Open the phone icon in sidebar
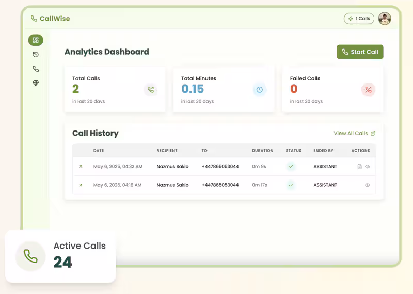The width and height of the screenshot is (413, 294). pos(36,69)
